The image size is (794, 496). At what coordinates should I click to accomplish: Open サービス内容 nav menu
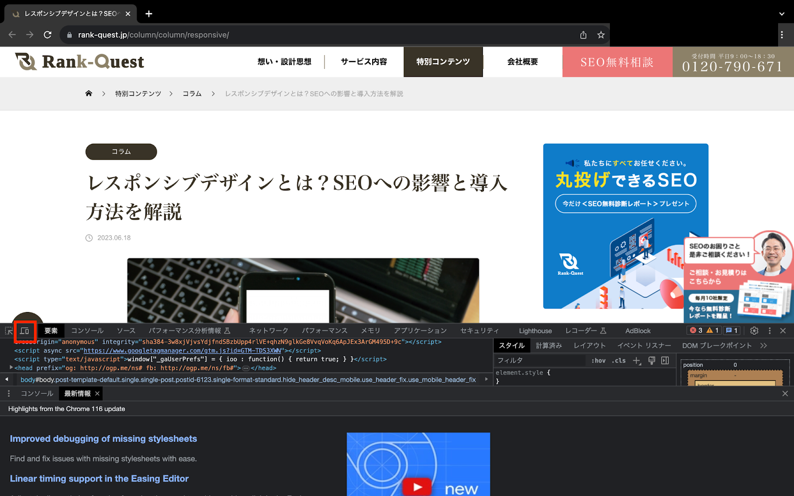pos(364,62)
